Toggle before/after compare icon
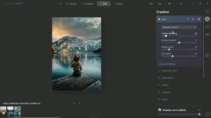Image resolution: width=211 pixels, height=118 pixels. (x=152, y=4)
